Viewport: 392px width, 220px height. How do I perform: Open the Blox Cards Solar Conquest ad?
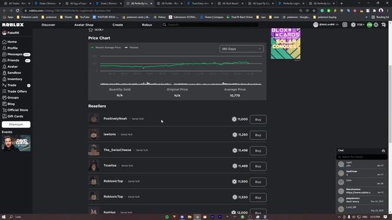(x=285, y=43)
